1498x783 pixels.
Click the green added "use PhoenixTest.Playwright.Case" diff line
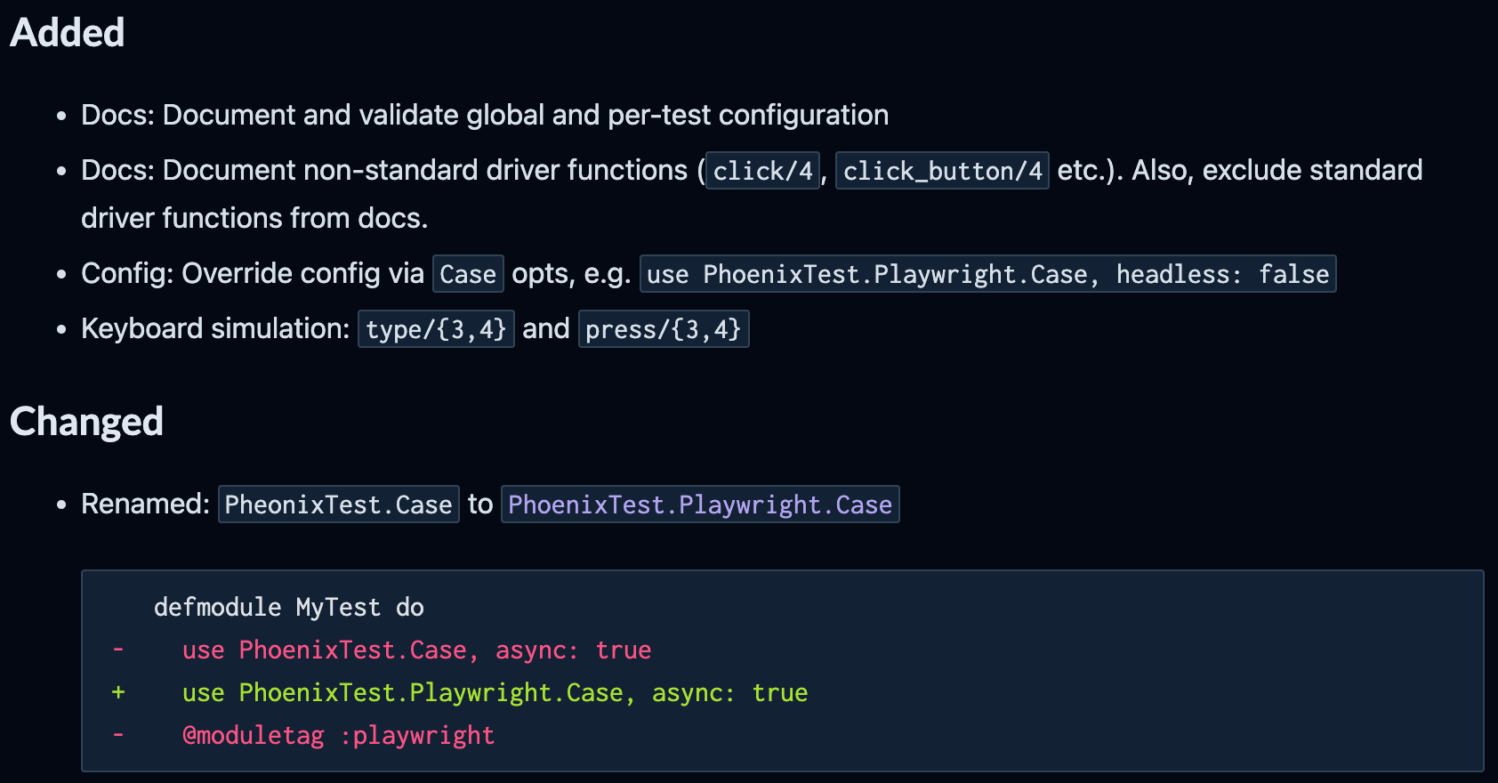tap(495, 693)
